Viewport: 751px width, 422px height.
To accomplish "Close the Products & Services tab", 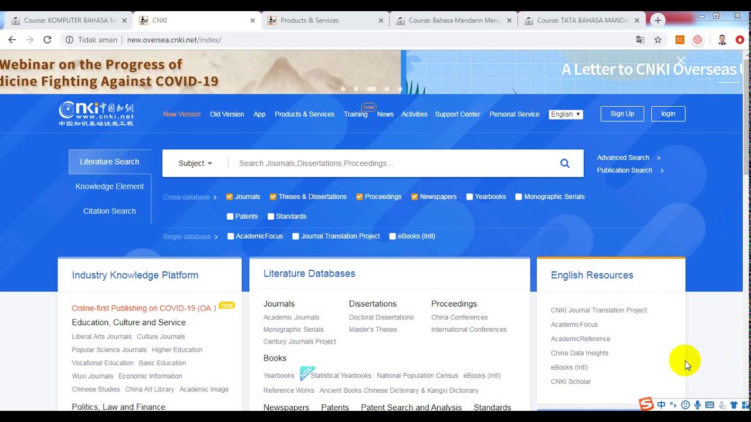I will [381, 20].
